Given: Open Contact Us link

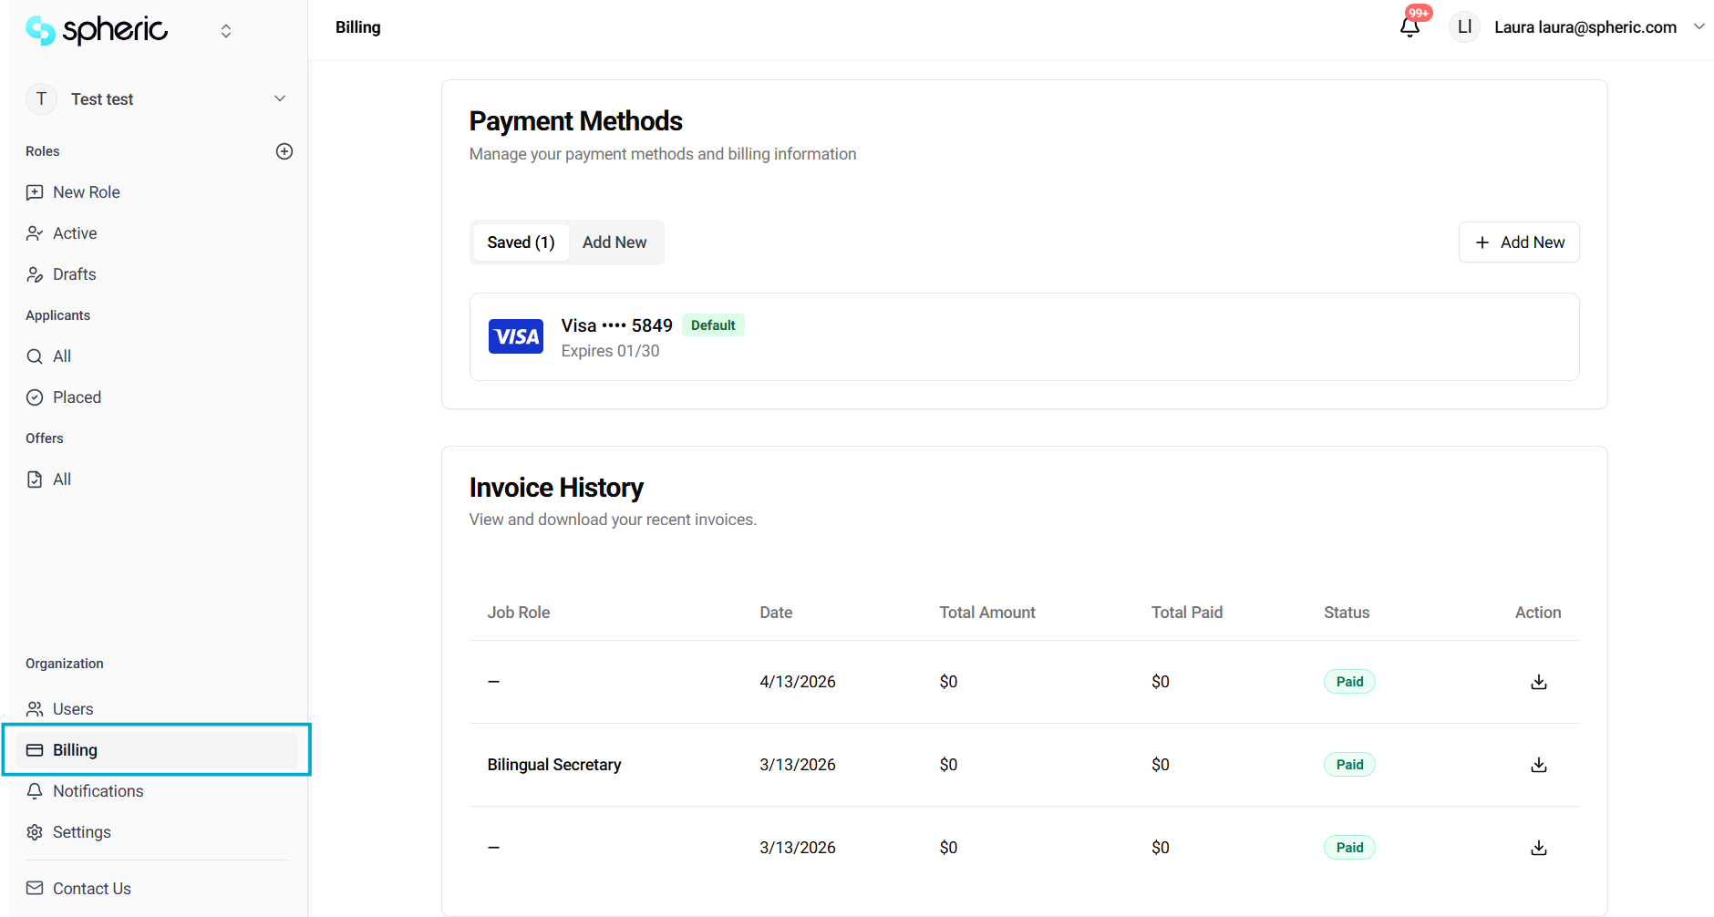Looking at the screenshot, I should [x=91, y=889].
